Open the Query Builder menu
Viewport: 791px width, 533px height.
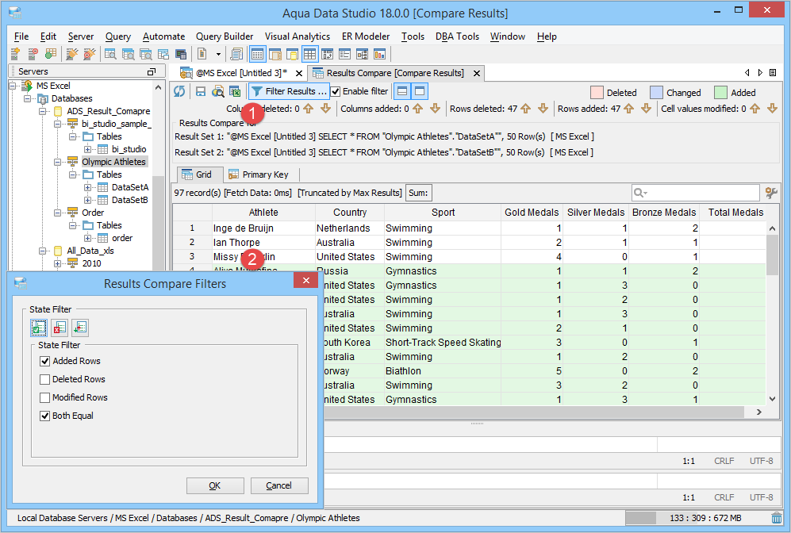coord(225,36)
